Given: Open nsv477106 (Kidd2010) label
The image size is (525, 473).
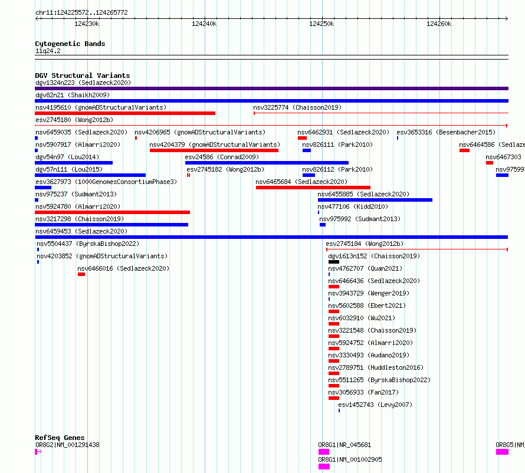Looking at the screenshot, I should (353, 206).
